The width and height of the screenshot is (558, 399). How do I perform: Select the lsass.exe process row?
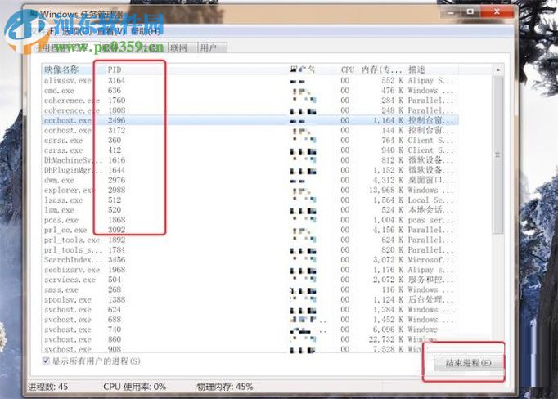click(x=250, y=199)
